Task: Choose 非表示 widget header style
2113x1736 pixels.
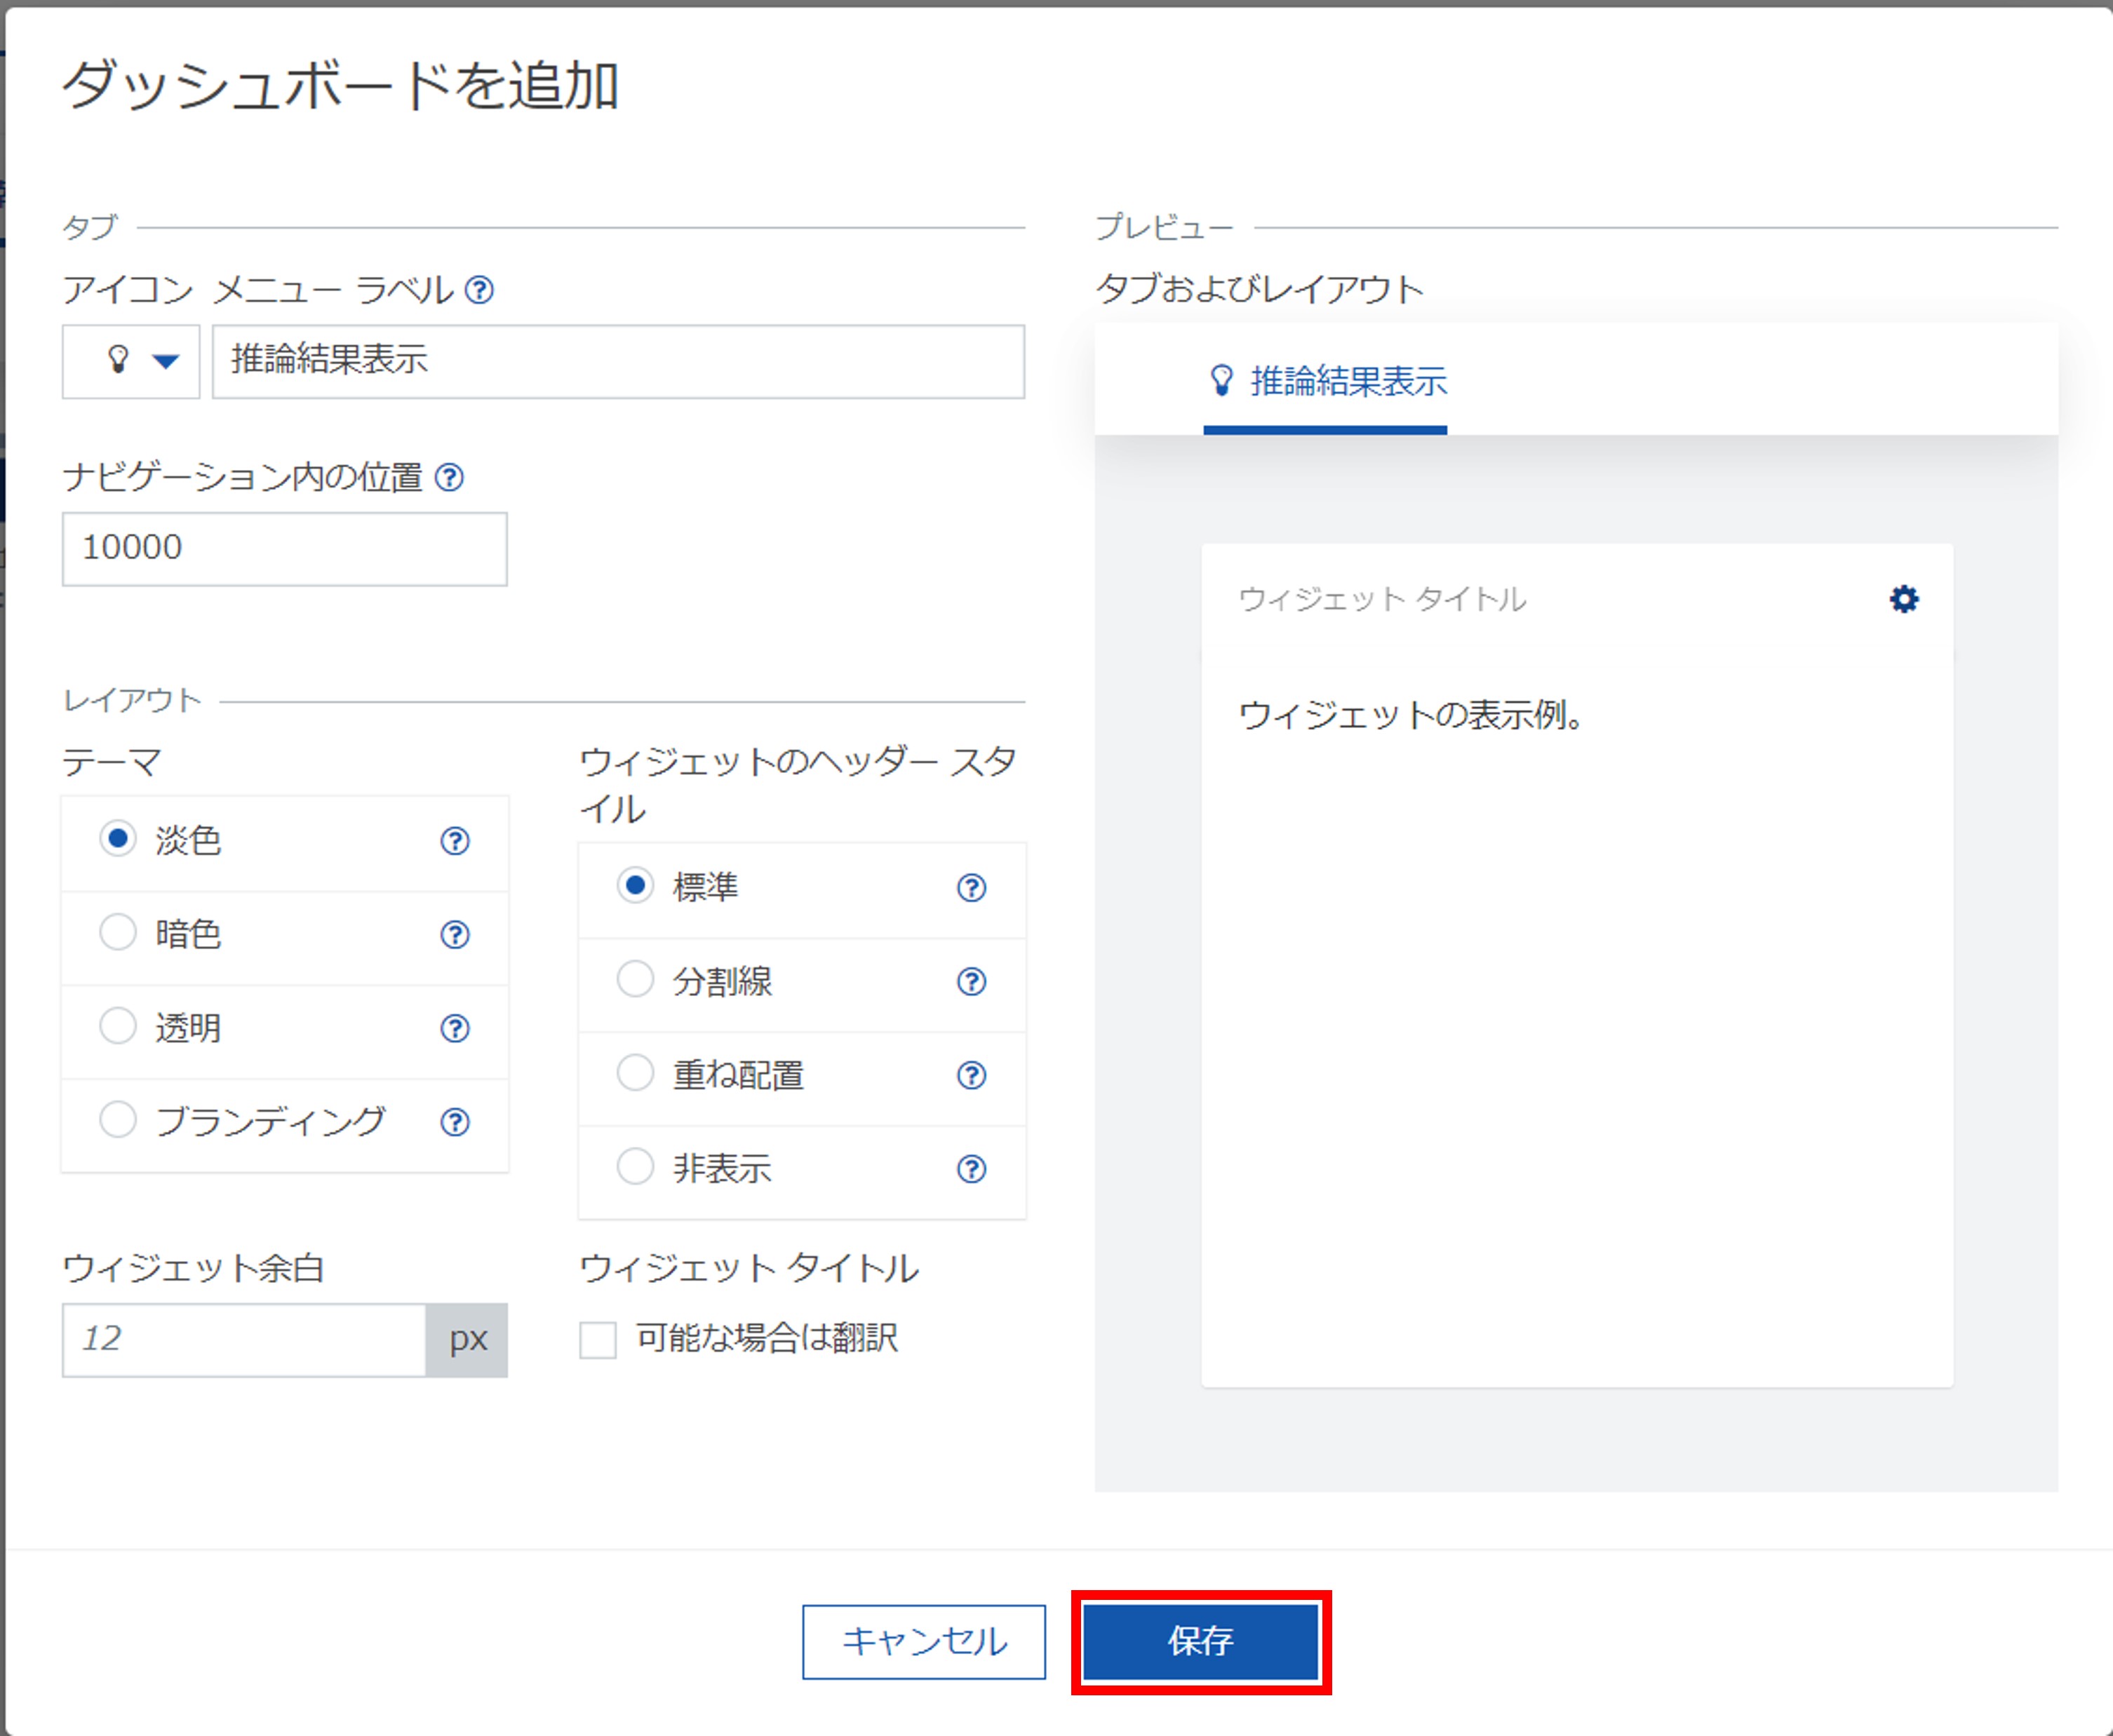Action: tap(635, 1166)
